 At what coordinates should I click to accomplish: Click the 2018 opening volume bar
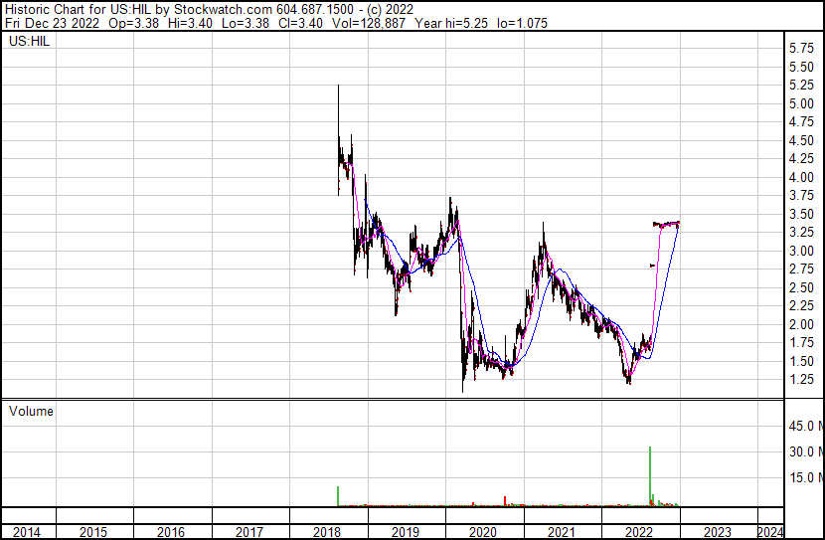click(x=338, y=496)
